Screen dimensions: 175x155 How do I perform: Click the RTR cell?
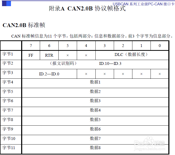pos(49,55)
